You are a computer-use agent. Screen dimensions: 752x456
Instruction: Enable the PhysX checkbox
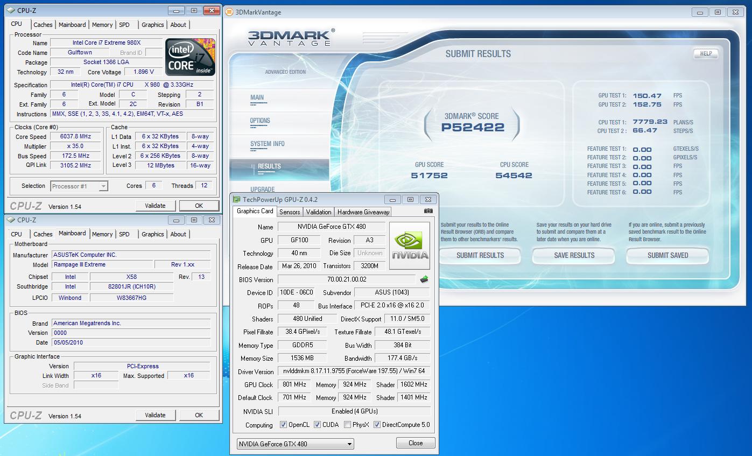(348, 425)
